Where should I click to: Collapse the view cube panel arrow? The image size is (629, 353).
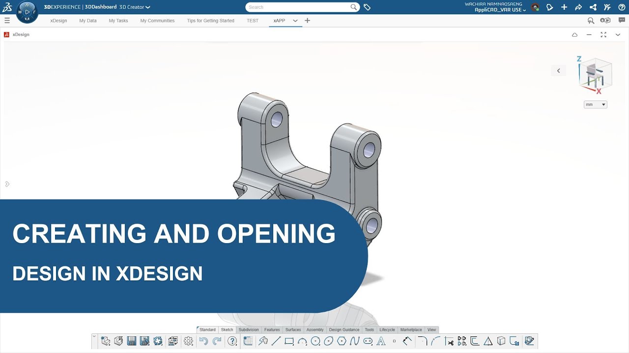point(558,71)
